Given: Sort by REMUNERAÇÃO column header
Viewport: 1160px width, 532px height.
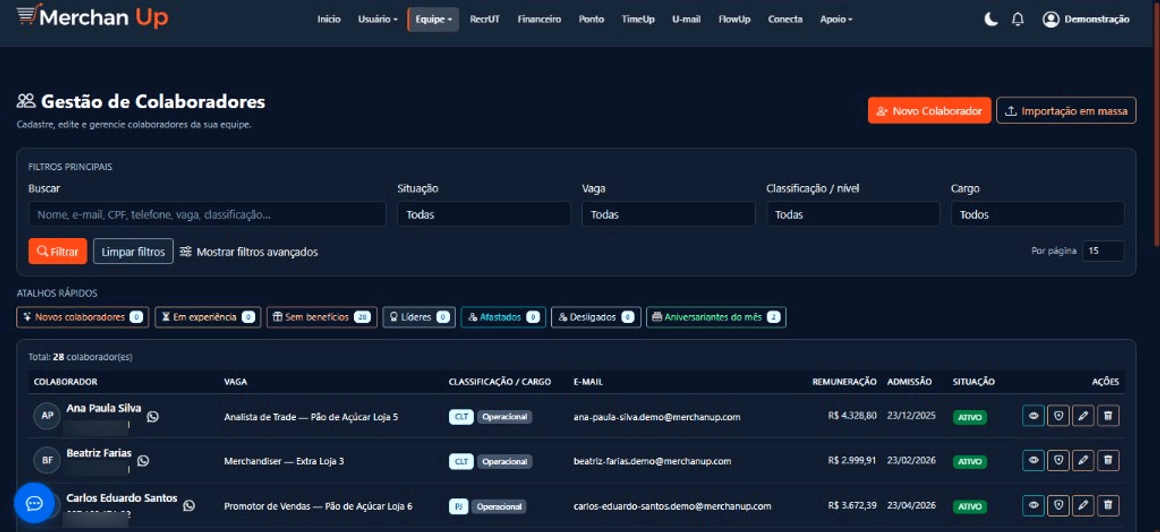Looking at the screenshot, I should pyautogui.click(x=844, y=381).
